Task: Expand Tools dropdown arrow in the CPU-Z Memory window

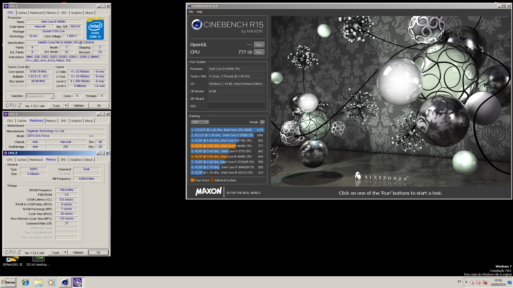Action: pyautogui.click(x=65, y=253)
